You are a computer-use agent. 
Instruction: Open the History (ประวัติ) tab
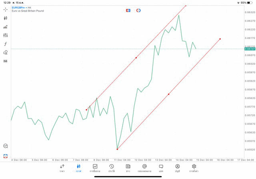point(112,168)
